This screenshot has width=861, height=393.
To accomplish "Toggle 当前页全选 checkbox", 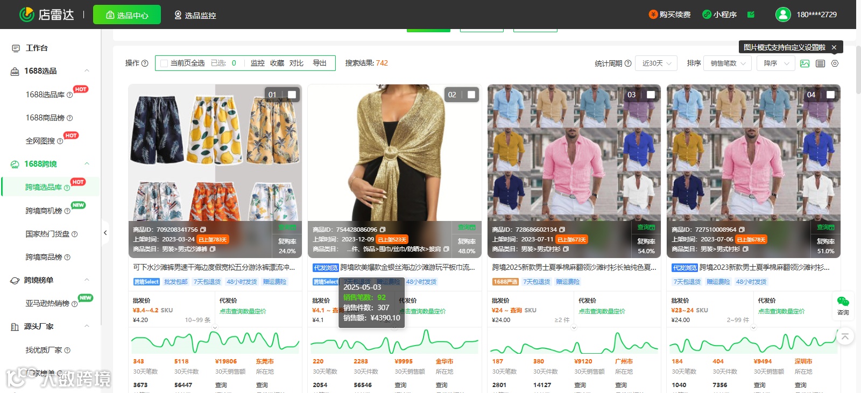I will click(x=164, y=63).
